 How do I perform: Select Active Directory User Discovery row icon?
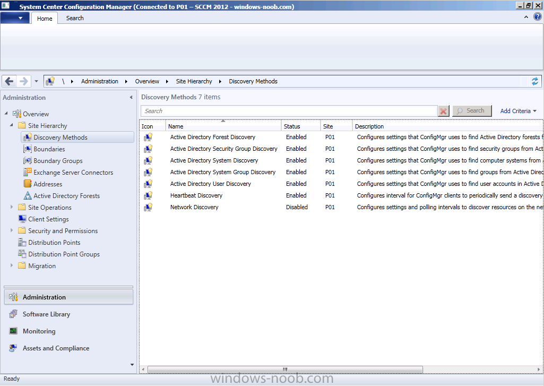tap(148, 184)
